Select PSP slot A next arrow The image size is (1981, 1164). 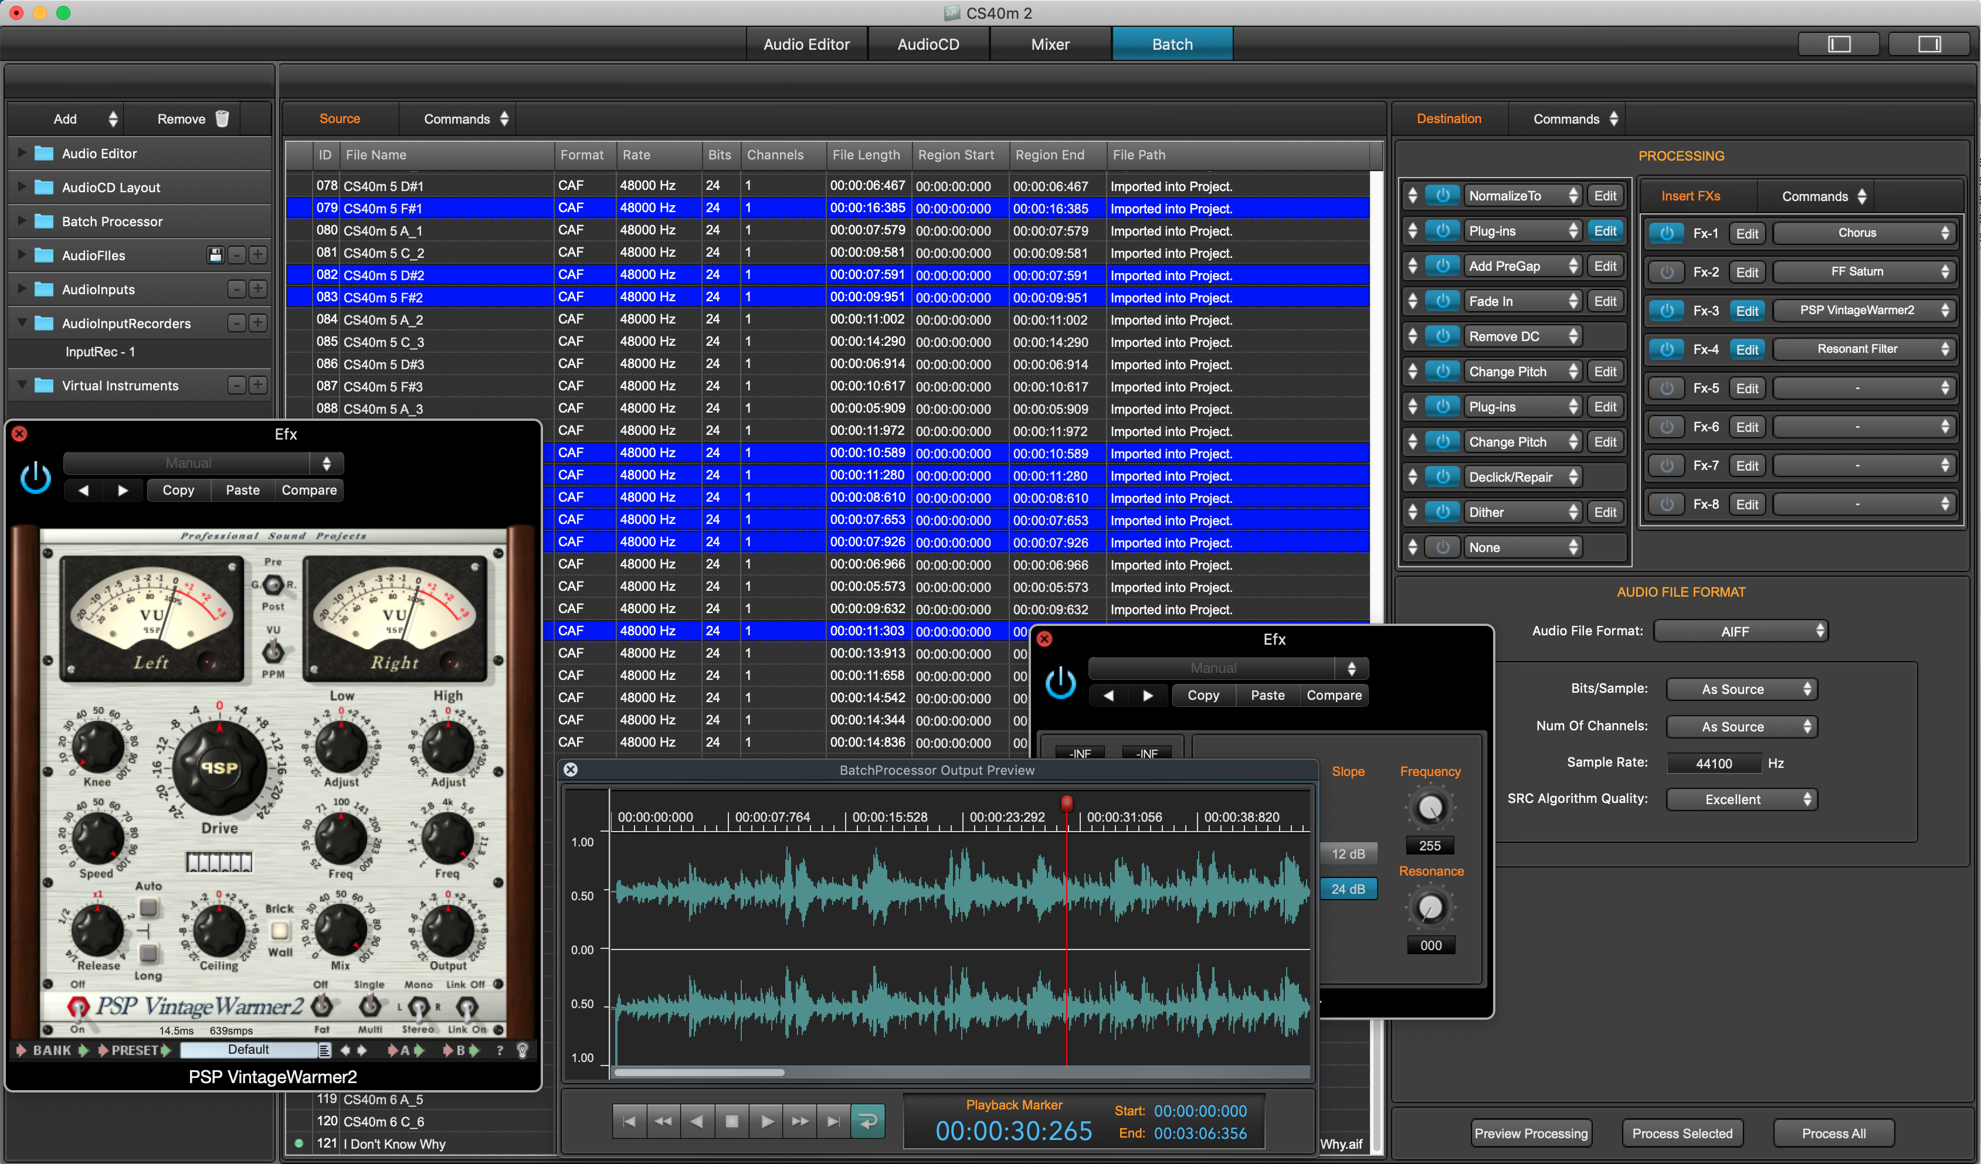pos(418,1050)
